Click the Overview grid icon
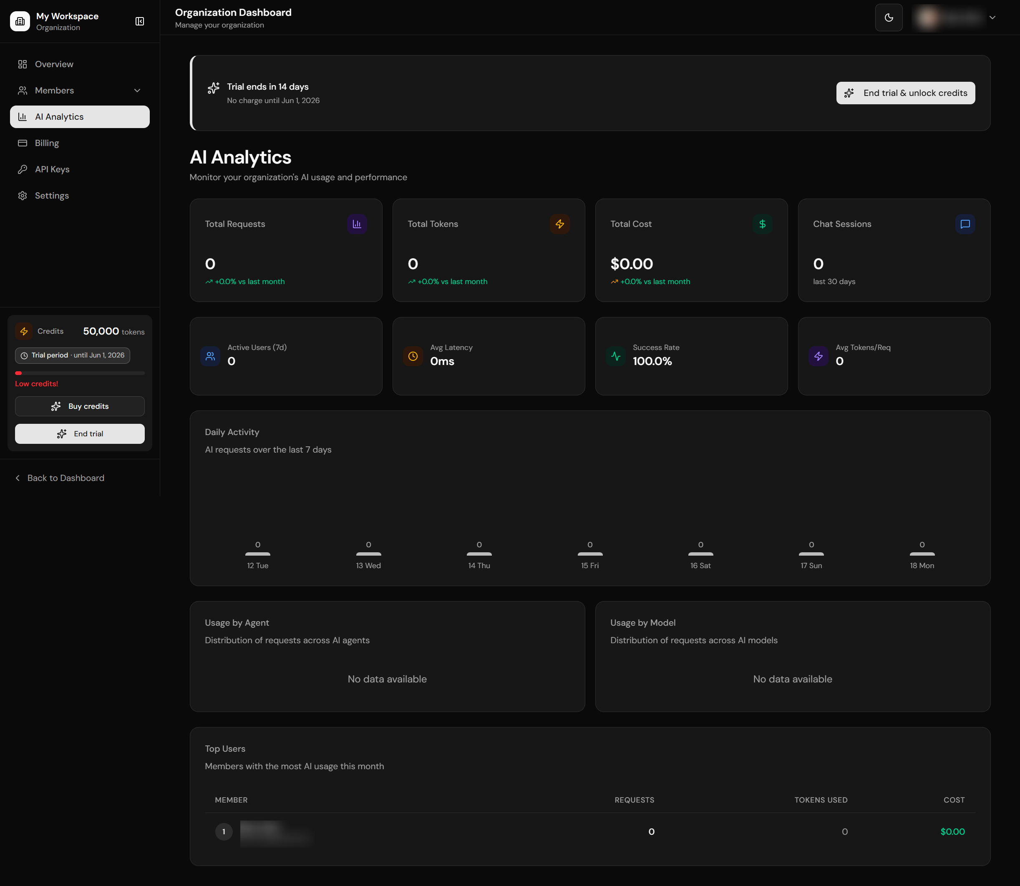1020x886 pixels. click(x=22, y=64)
